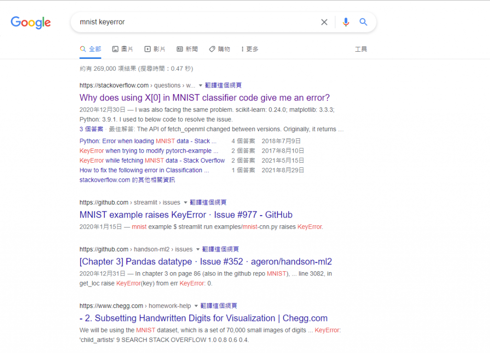Screen dimensions: 490x353
Task: Expand dropdown arrow next to chegg.com URL
Action: 196,306
